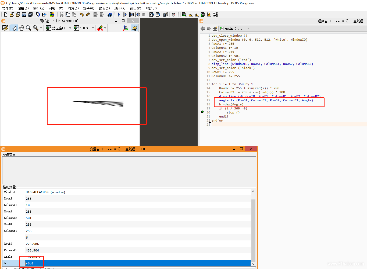The height and width of the screenshot is (269, 367).
Task: Open Find with the binoculars icon
Action: click(x=110, y=15)
